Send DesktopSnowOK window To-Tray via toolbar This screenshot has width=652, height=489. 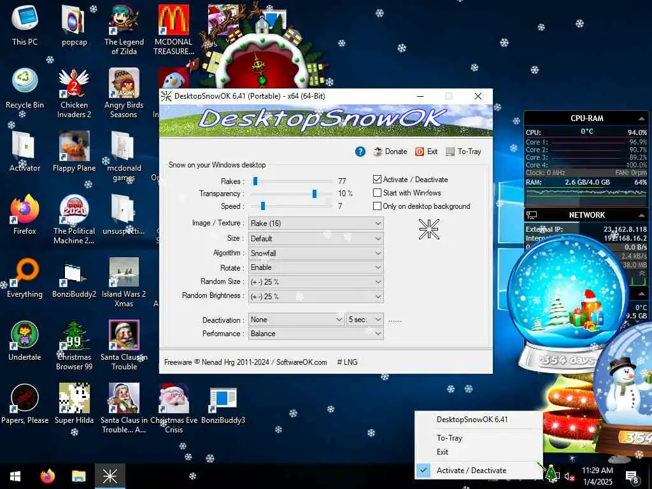click(464, 152)
